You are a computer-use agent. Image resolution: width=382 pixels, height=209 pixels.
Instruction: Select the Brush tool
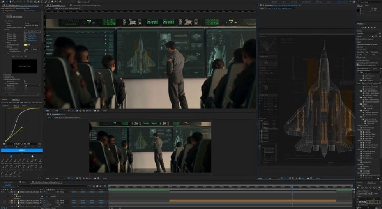(46, 2)
